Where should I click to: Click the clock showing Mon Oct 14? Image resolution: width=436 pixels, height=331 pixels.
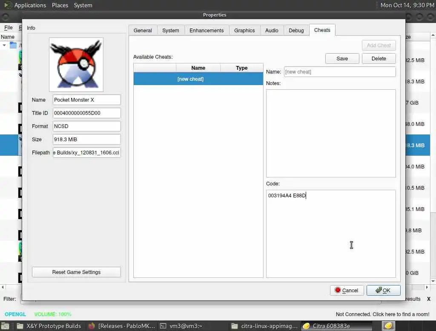pyautogui.click(x=407, y=5)
